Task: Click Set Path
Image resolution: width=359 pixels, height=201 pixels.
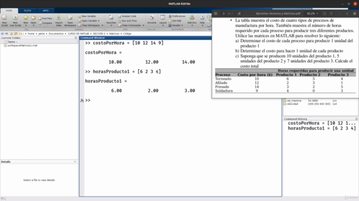Action: (175, 21)
